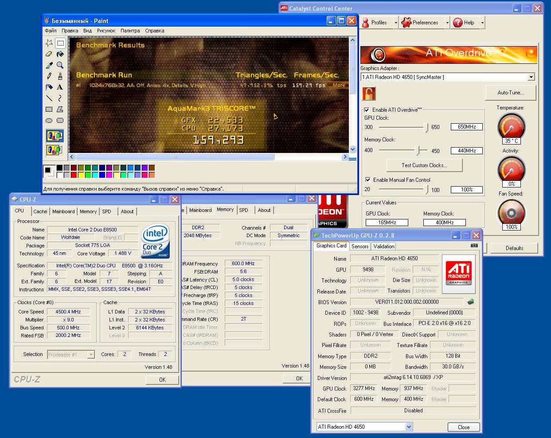This screenshot has width=551, height=438.
Task: Choose the Brush tool in Paint
Action: click(60, 76)
